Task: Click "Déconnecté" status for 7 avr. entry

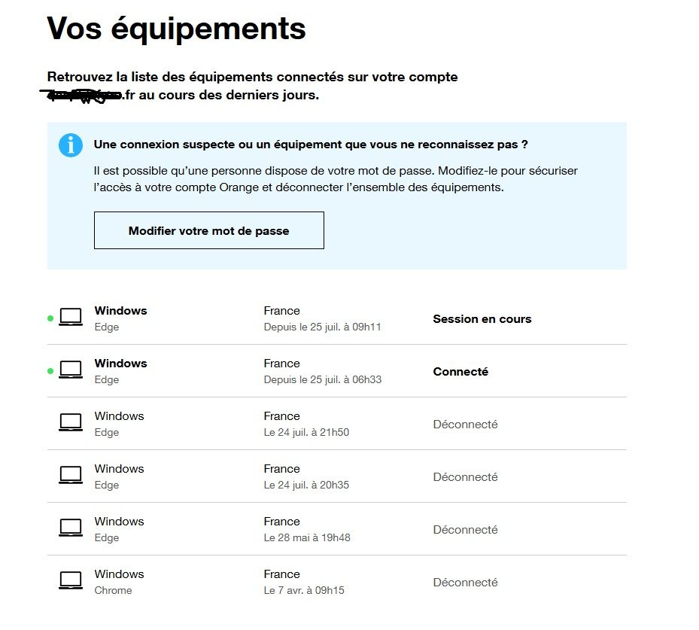Action: pyautogui.click(x=465, y=583)
